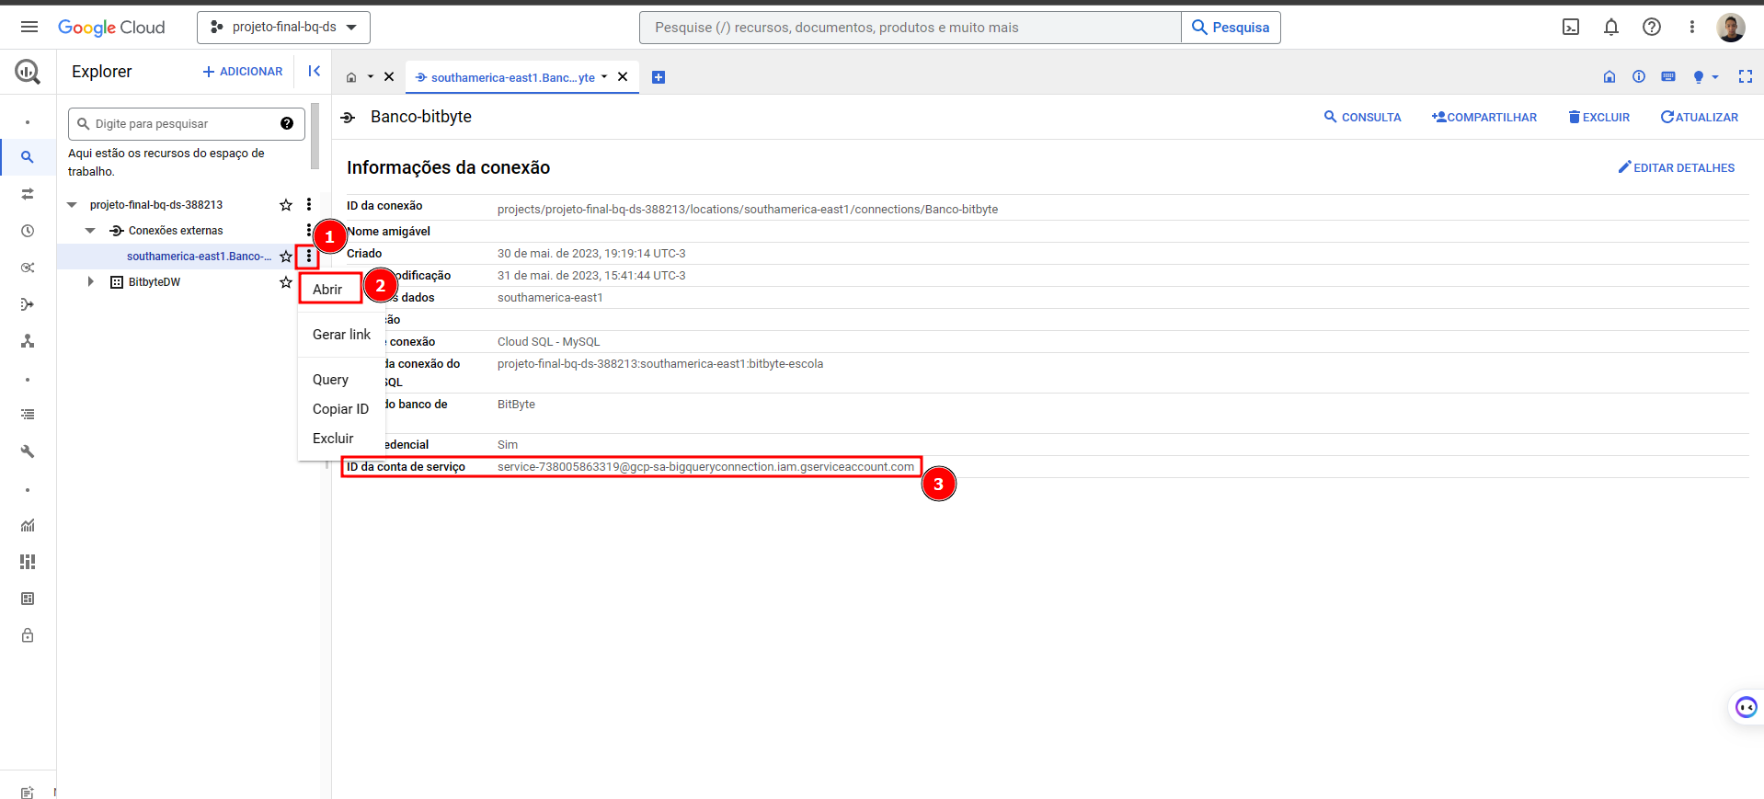Viewport: 1764px width, 799px height.
Task: Click the ADICIONAR button in Explorer
Action: [243, 71]
